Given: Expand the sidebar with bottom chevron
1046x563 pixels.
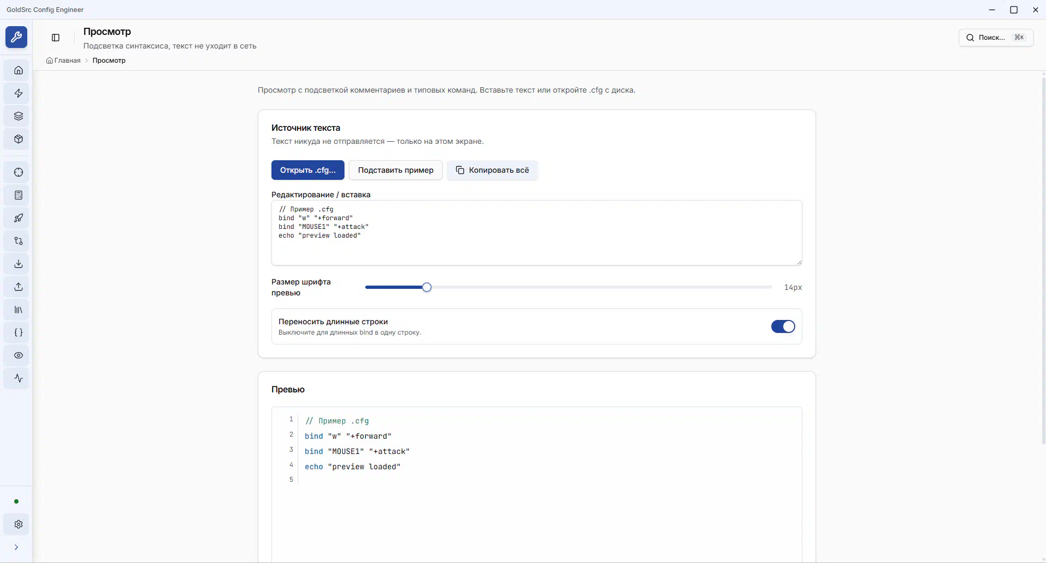Looking at the screenshot, I should coord(16,547).
